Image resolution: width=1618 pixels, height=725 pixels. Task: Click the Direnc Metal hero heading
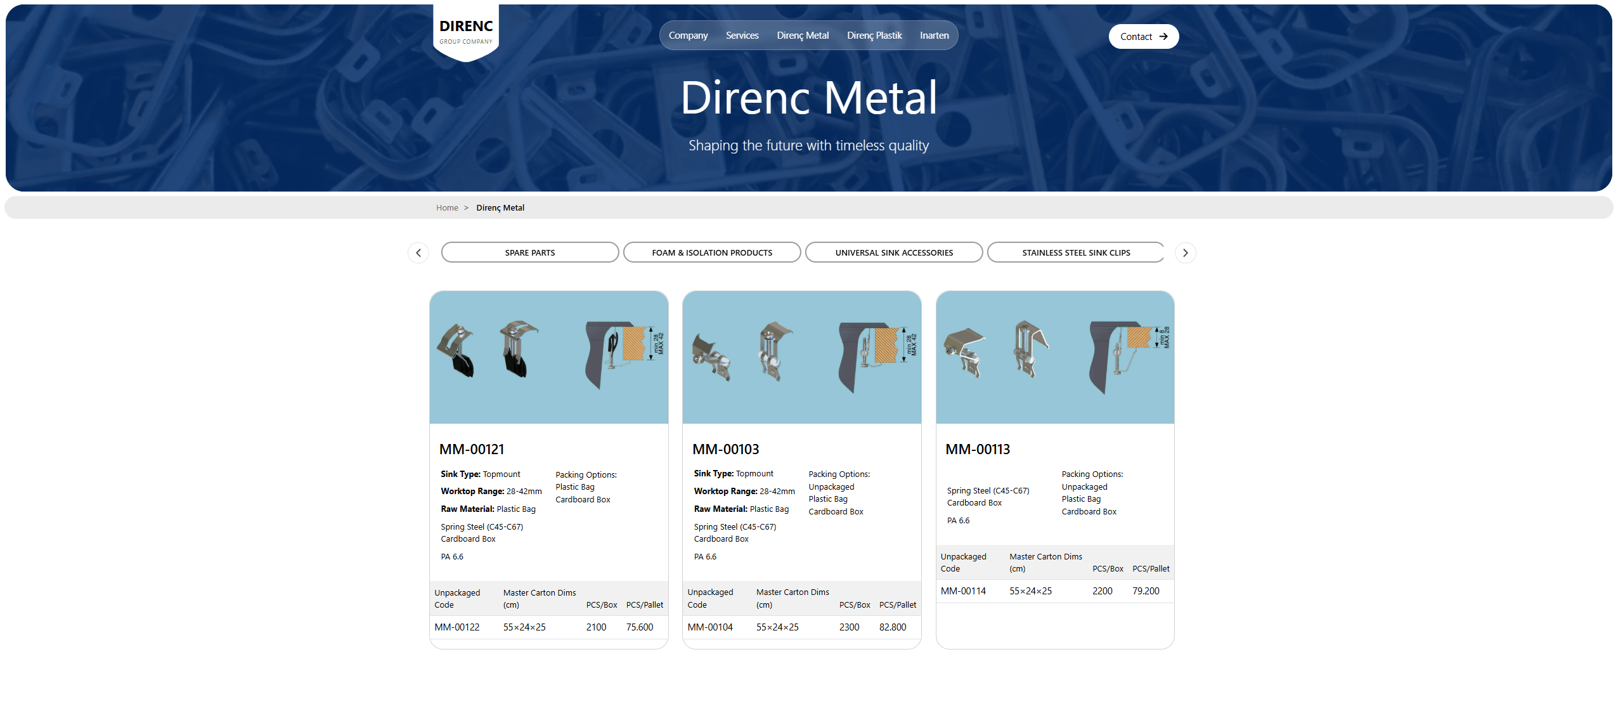point(808,98)
